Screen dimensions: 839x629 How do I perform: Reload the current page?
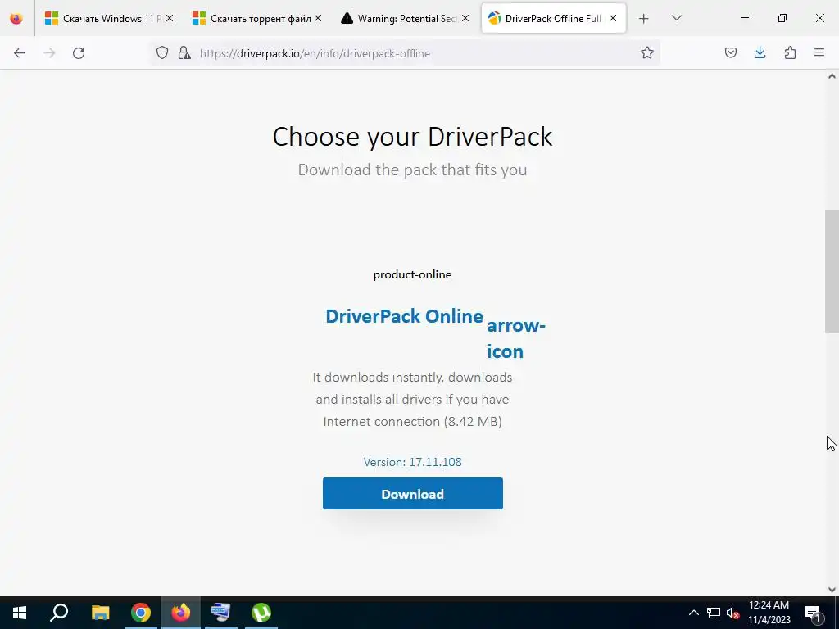79,53
